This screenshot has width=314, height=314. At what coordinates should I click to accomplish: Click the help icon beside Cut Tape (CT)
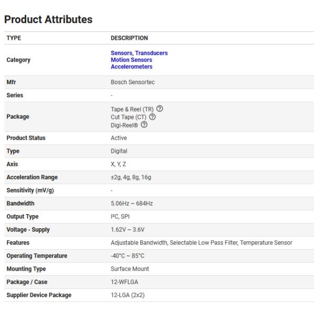152,116
